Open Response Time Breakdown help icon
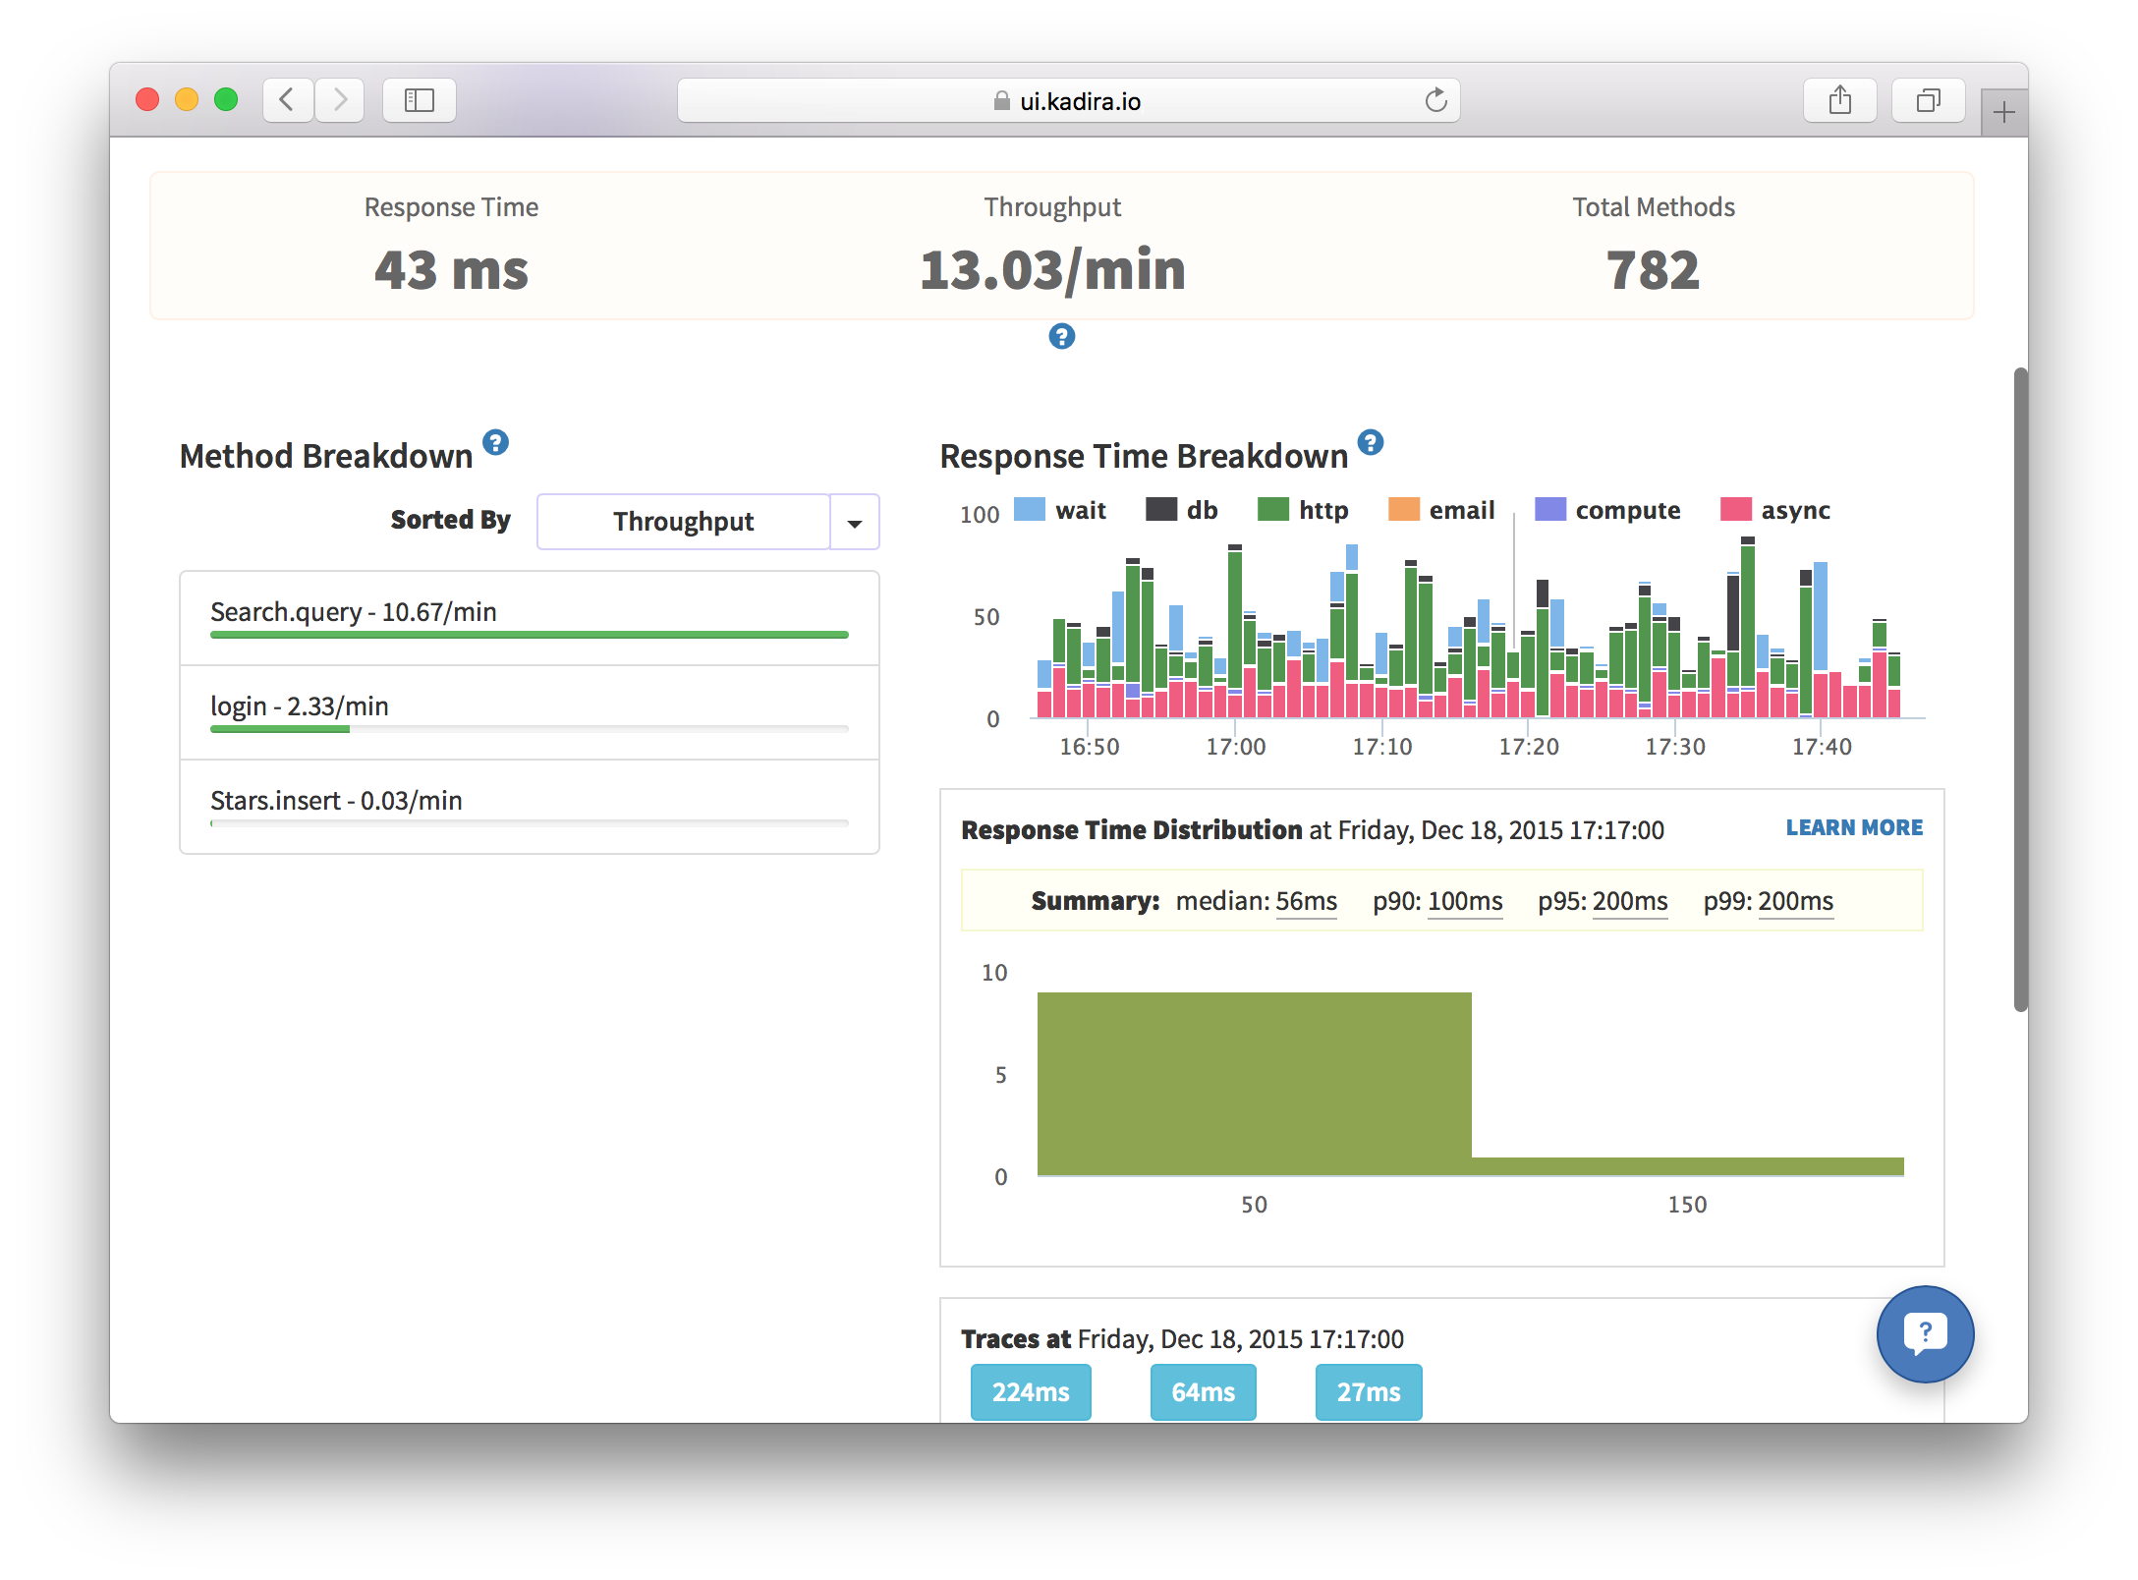The image size is (2138, 1580). 1370,442
